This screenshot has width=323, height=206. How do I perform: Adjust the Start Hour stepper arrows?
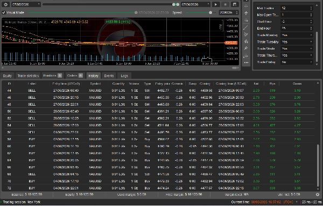click(x=311, y=22)
